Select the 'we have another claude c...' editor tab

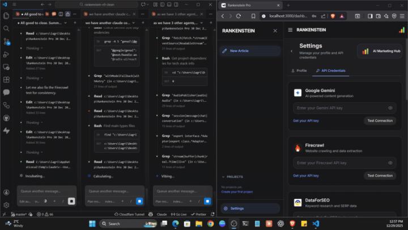109,14
